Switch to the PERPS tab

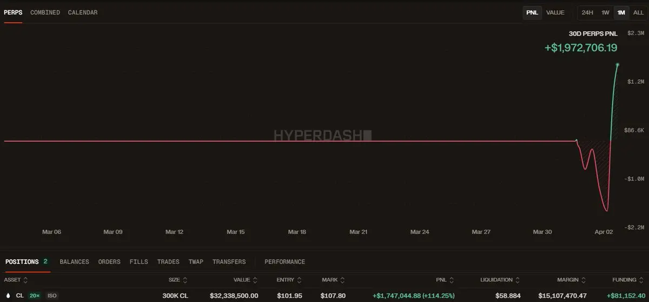pos(13,12)
